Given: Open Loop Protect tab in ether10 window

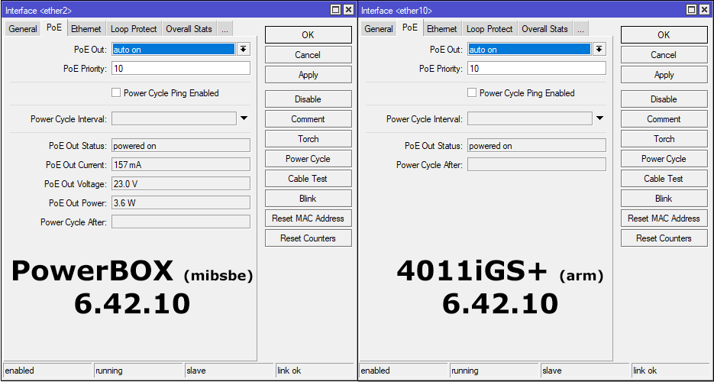Looking at the screenshot, I should point(489,29).
